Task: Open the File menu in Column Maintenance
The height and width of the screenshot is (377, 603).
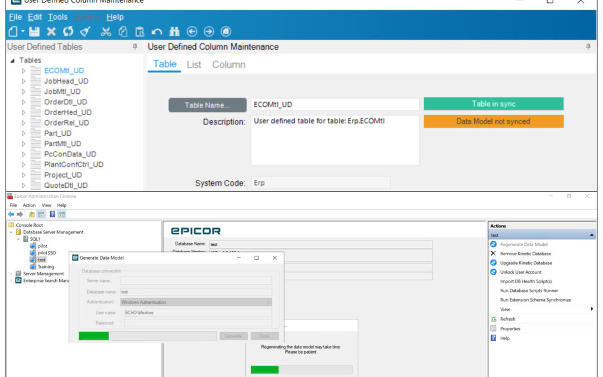Action: point(16,17)
